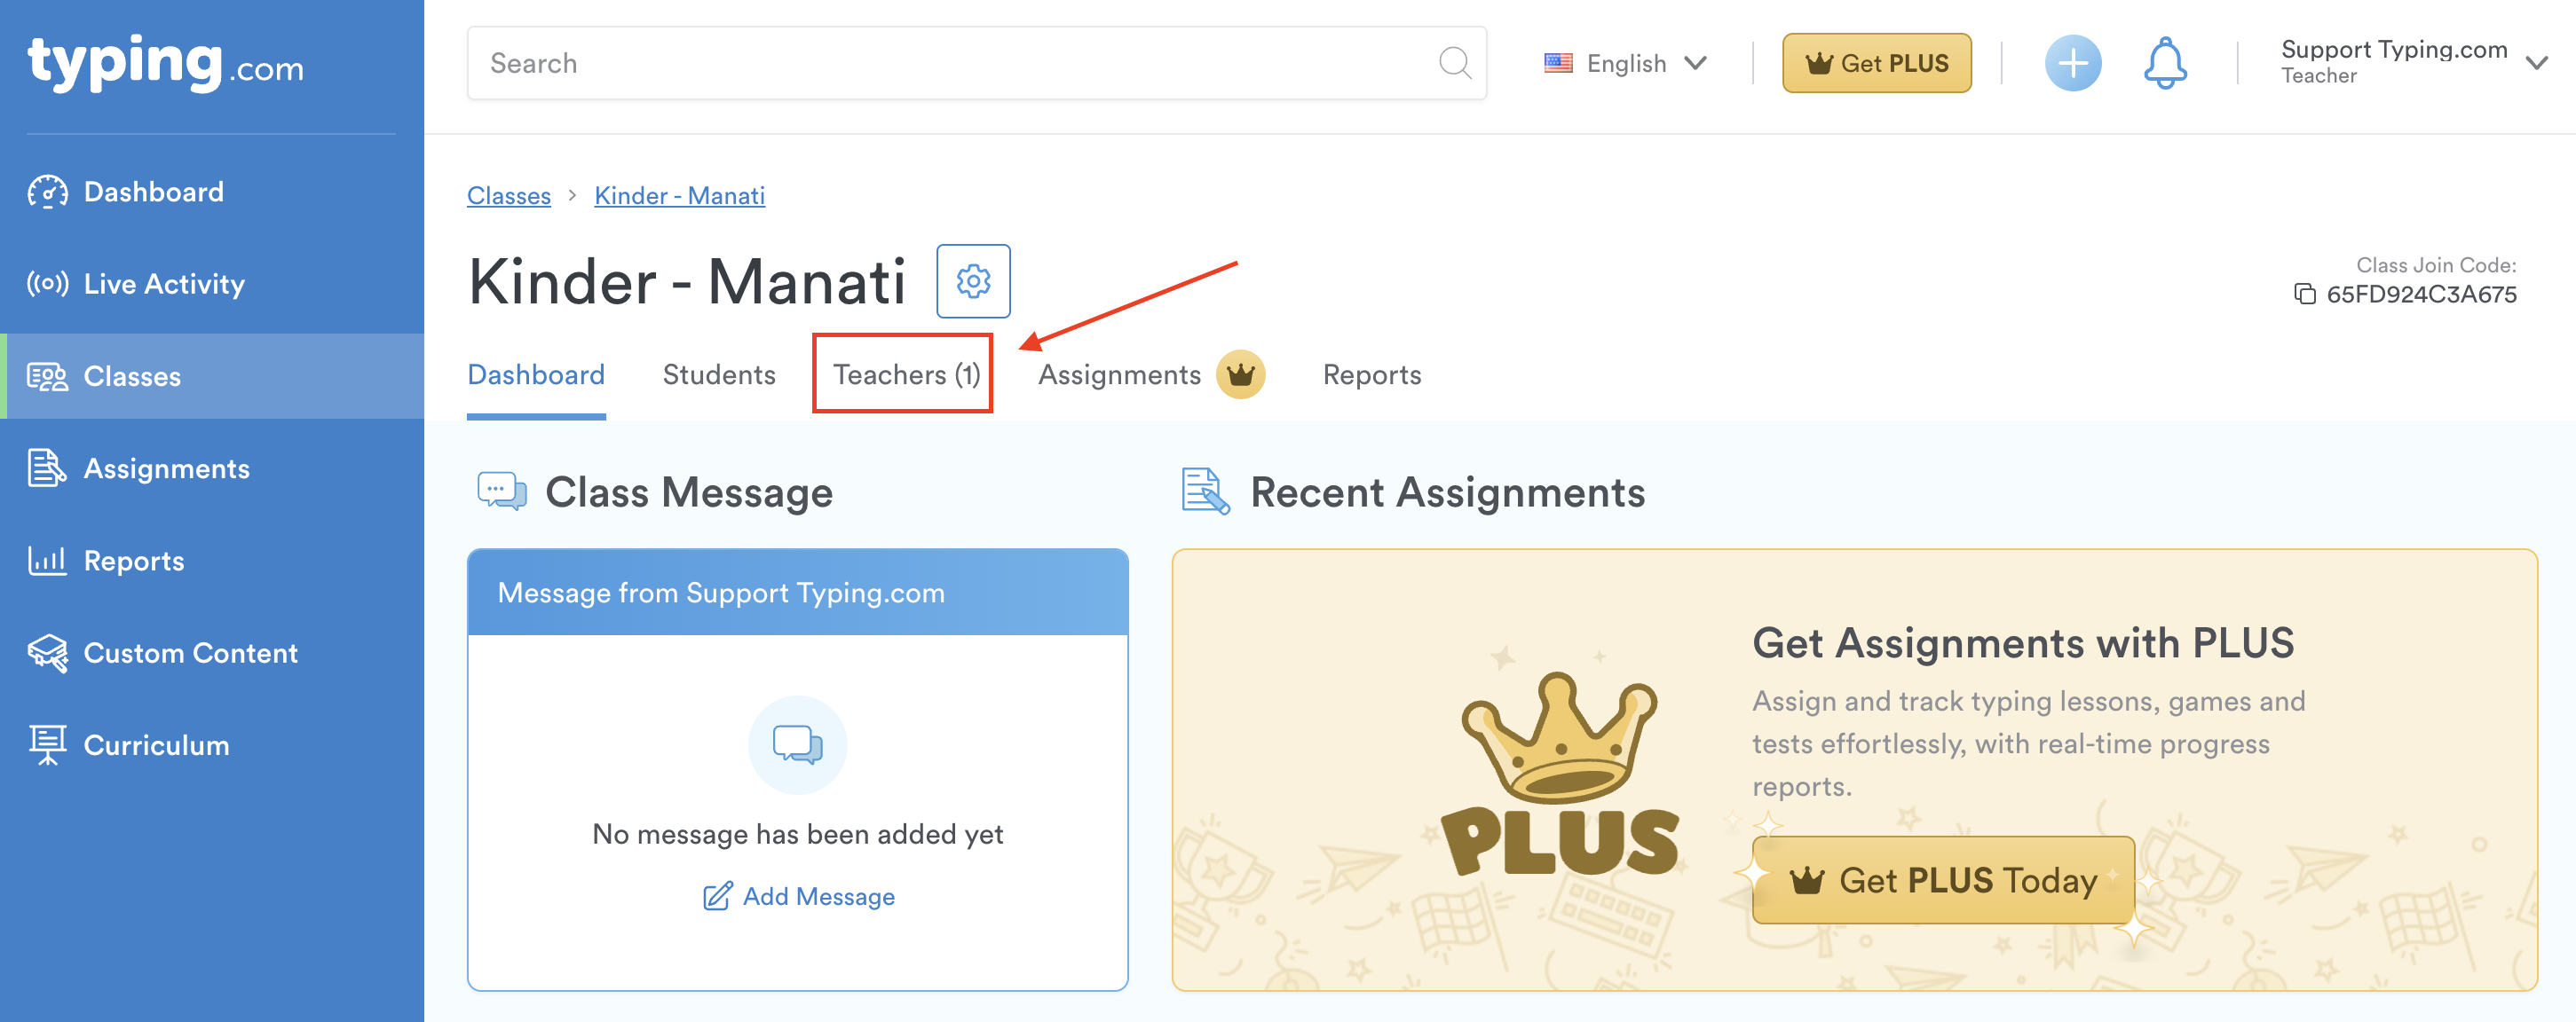
Task: Click the Get PLUS button
Action: [1876, 64]
